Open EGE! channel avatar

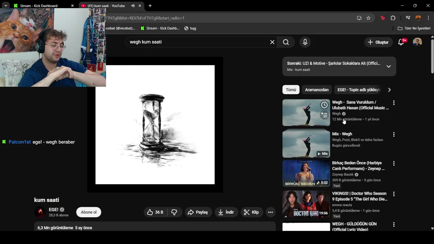[40, 212]
